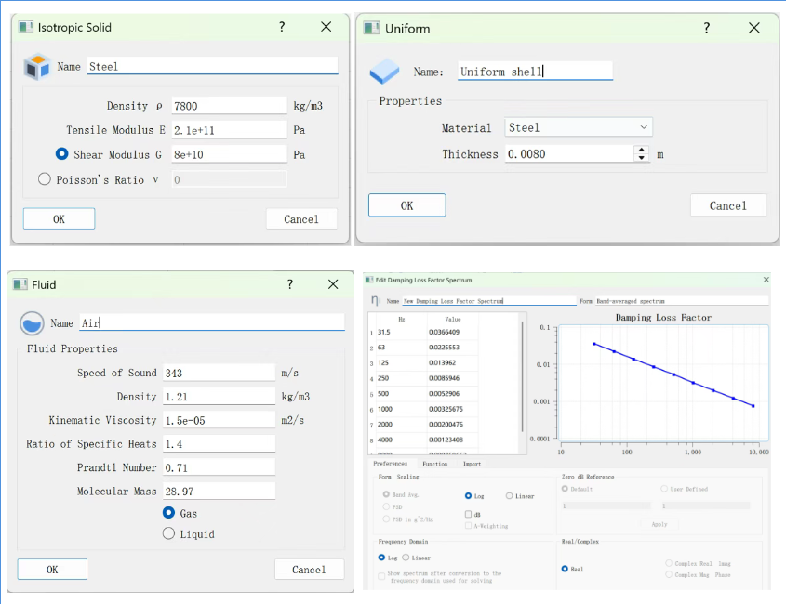786x604 pixels.
Task: Open the Material dropdown showing Steel
Action: click(x=579, y=127)
